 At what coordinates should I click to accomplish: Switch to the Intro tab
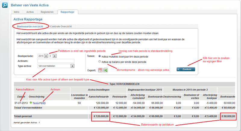[x=17, y=12]
